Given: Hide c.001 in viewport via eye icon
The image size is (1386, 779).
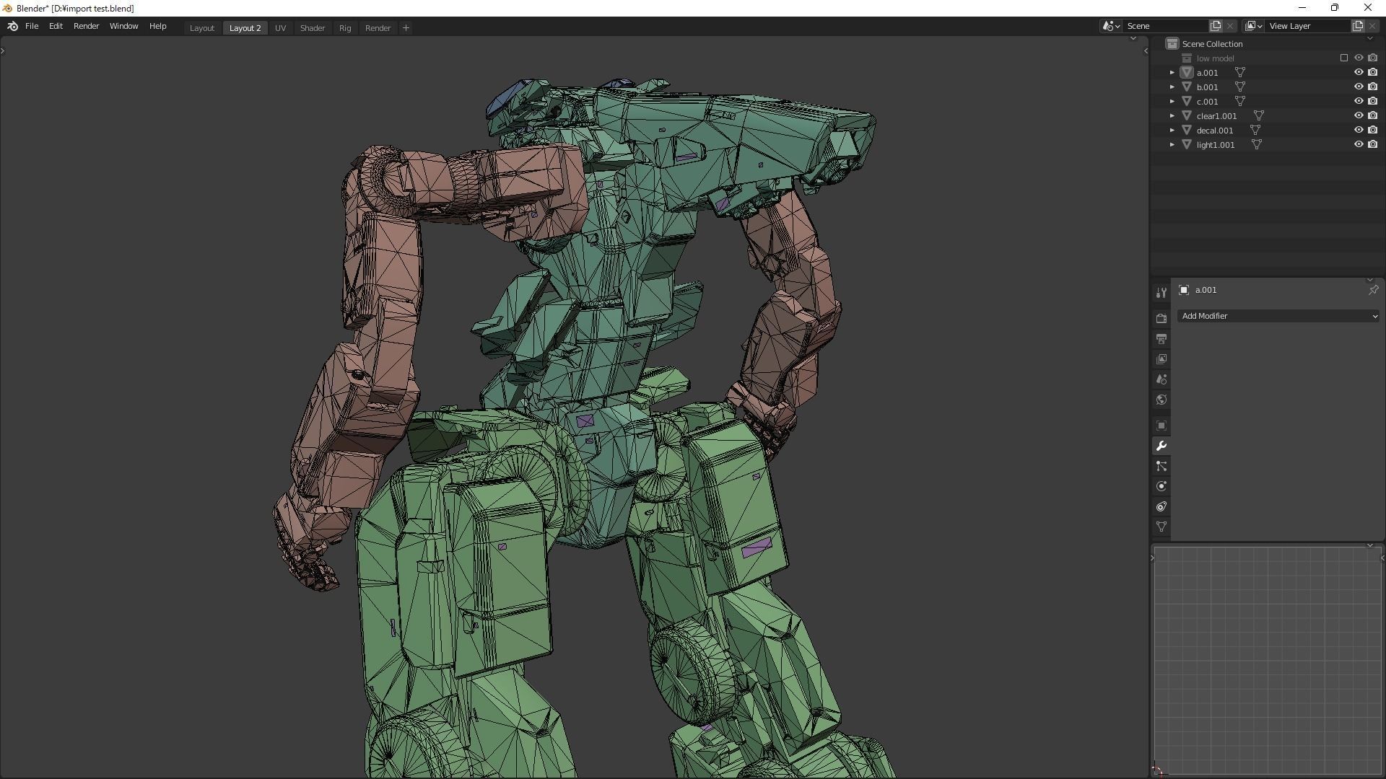Looking at the screenshot, I should point(1358,101).
